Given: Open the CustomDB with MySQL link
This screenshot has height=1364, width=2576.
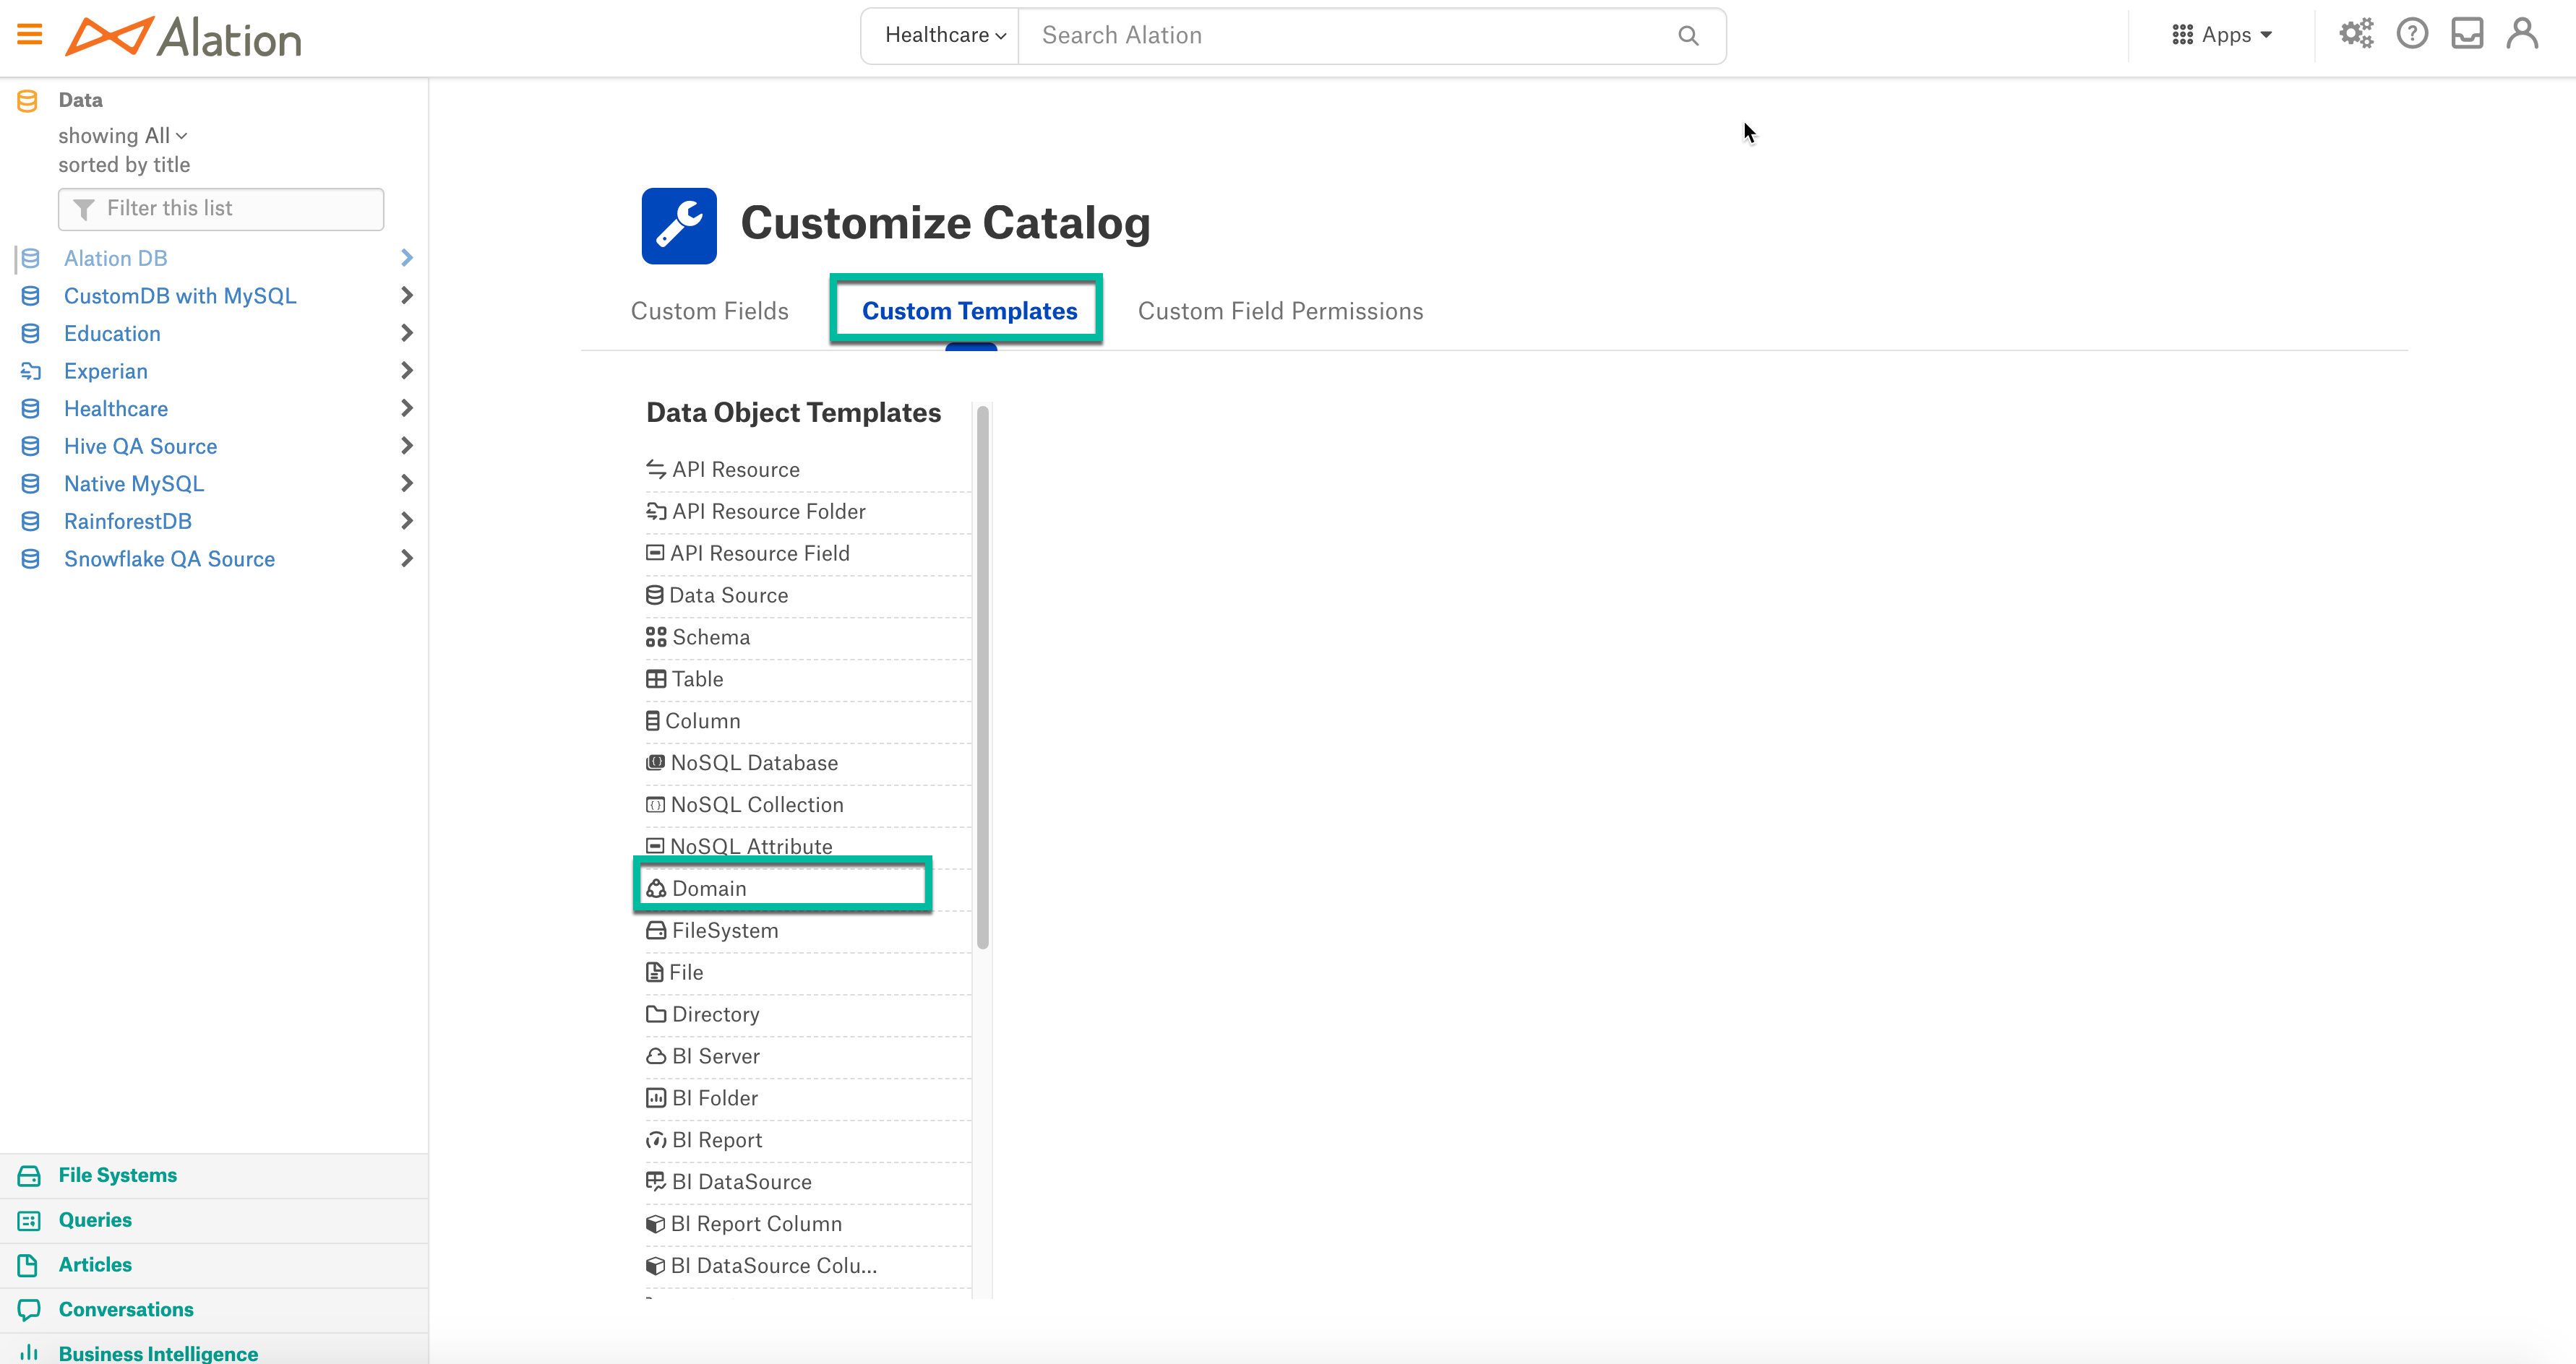Looking at the screenshot, I should point(180,297).
